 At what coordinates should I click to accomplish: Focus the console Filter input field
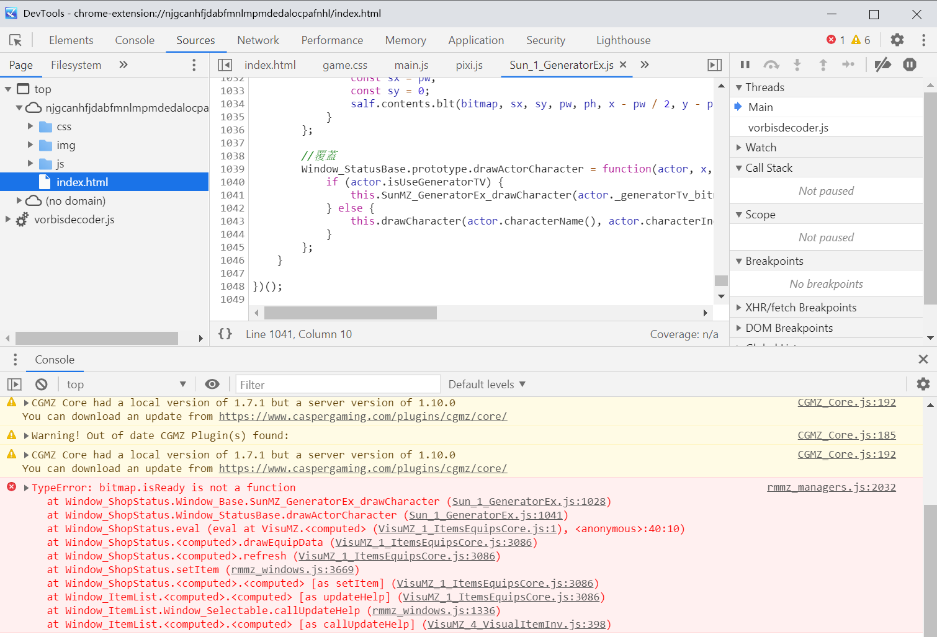[338, 385]
